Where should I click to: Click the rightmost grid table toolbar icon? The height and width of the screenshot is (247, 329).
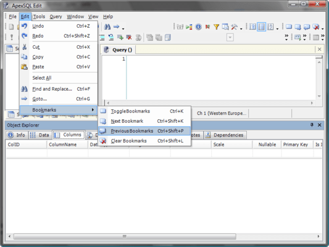pos(316,37)
